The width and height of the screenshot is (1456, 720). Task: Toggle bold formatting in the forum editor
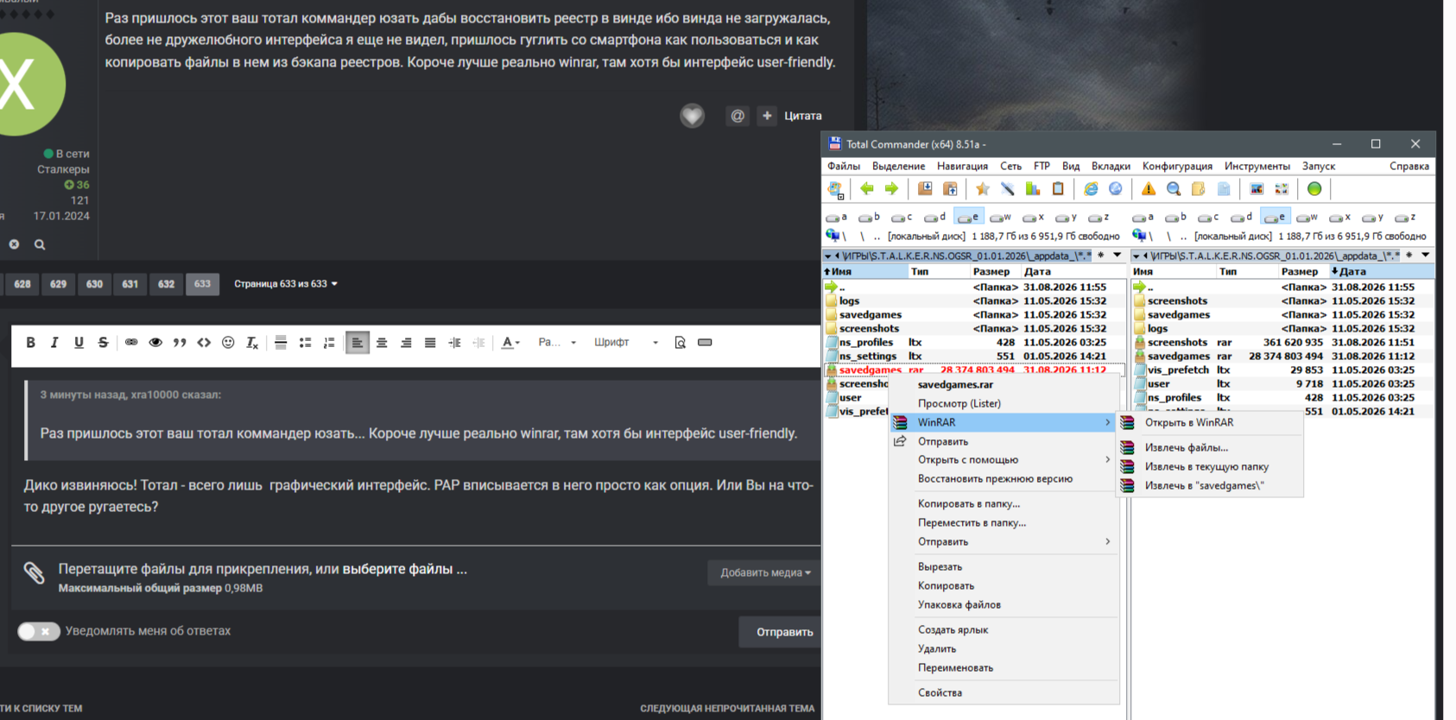click(30, 343)
